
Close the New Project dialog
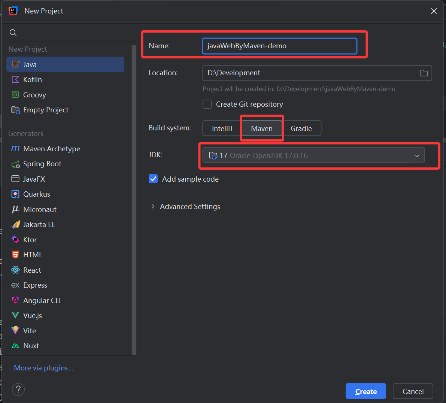point(434,11)
